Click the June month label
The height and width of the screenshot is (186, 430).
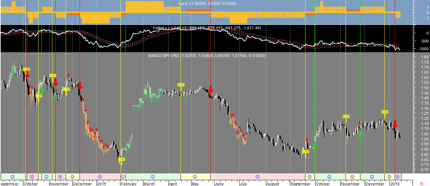219,184
